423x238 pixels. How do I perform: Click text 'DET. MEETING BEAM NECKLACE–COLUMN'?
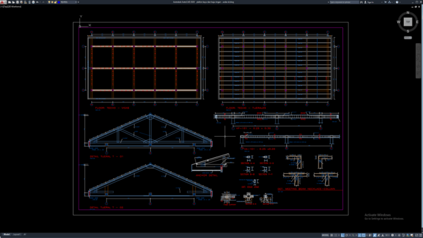[x=306, y=189]
